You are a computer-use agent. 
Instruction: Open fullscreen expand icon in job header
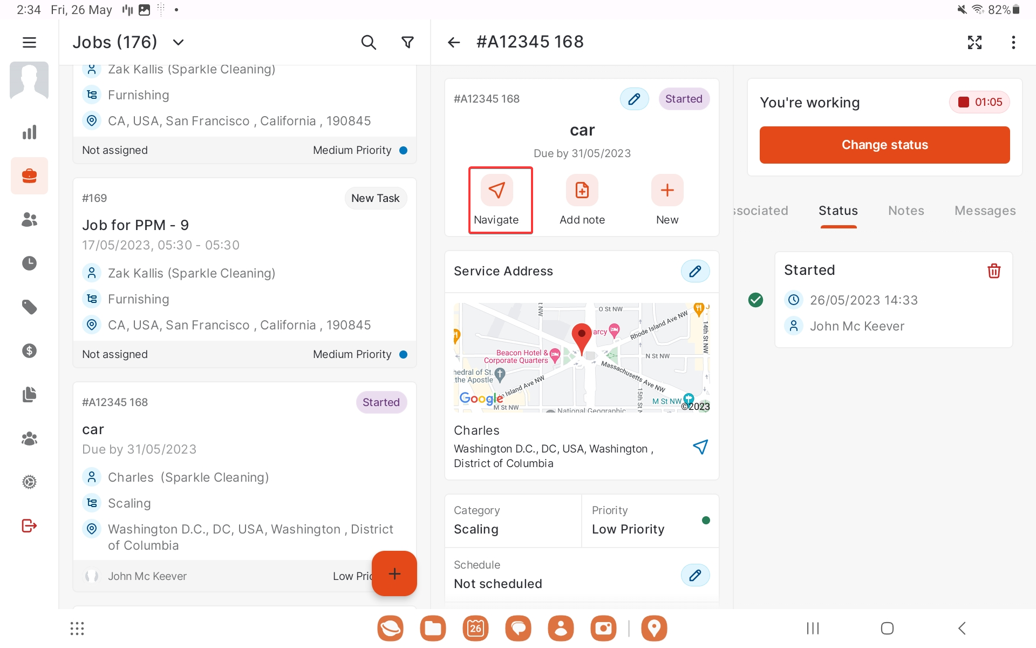point(974,42)
